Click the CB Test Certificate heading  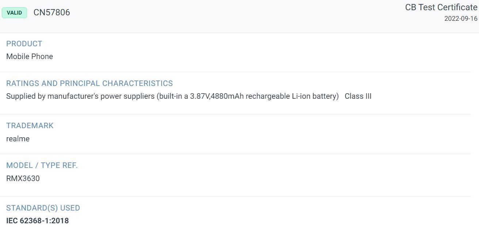441,7
